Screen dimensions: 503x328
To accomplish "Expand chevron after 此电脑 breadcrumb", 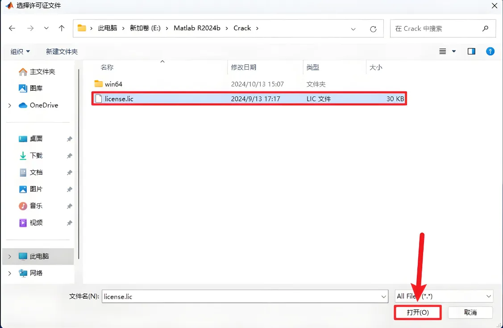I will [123, 28].
